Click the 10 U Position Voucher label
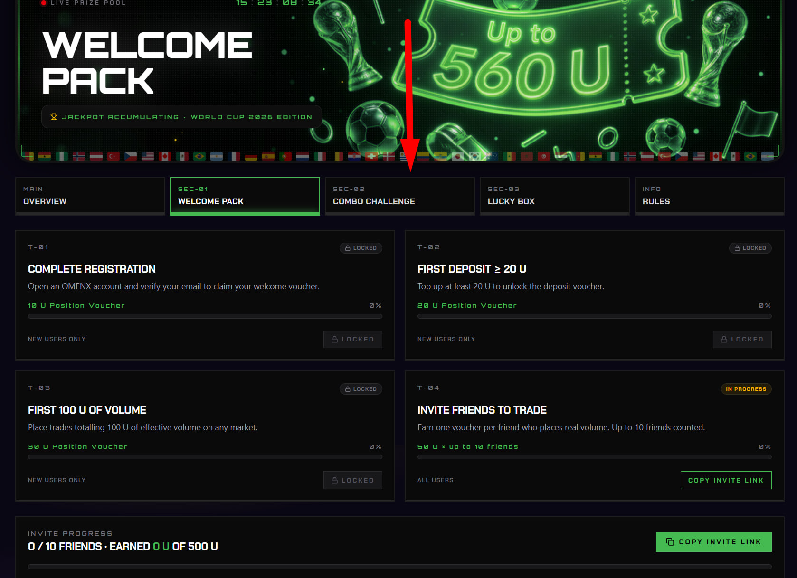The width and height of the screenshot is (797, 578). coord(76,306)
